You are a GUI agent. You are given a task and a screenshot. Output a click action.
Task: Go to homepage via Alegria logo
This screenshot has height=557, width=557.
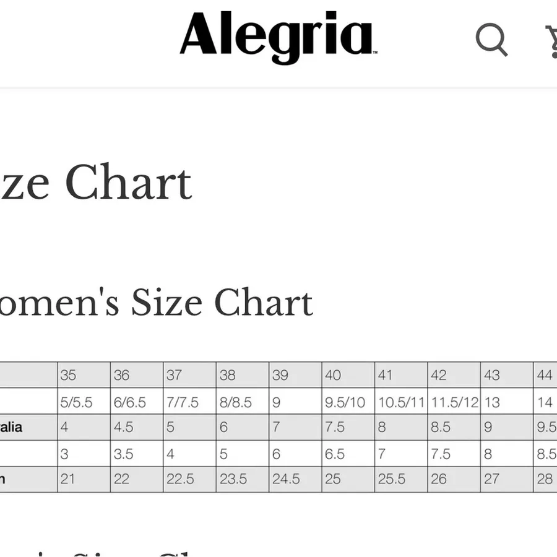[x=278, y=37]
